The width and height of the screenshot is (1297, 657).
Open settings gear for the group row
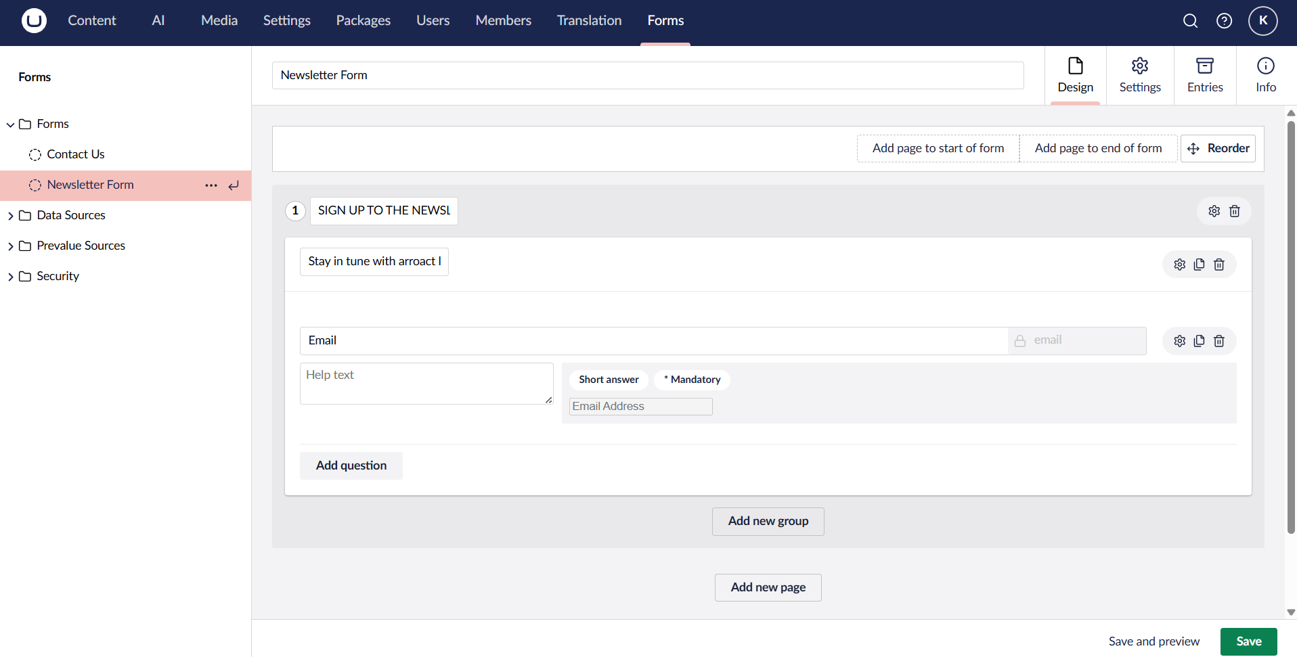pyautogui.click(x=1179, y=265)
